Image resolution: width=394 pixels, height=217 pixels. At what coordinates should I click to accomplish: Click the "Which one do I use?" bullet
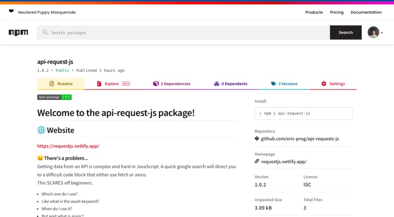tap(59, 194)
